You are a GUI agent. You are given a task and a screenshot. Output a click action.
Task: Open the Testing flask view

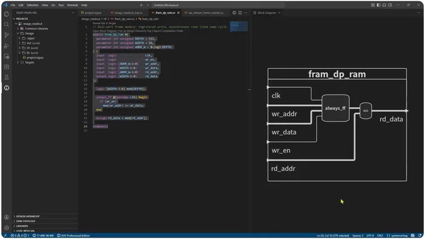click(x=6, y=77)
